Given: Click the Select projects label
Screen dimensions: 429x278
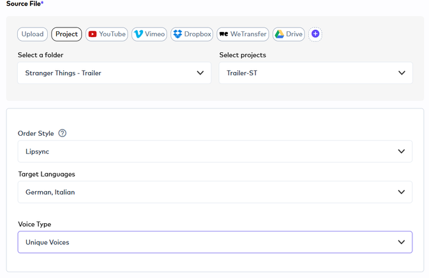Looking at the screenshot, I should pos(243,55).
